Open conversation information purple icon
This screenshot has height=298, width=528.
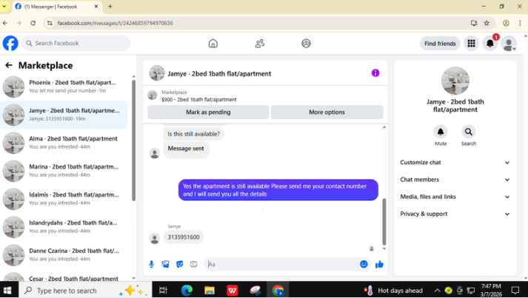tap(375, 73)
